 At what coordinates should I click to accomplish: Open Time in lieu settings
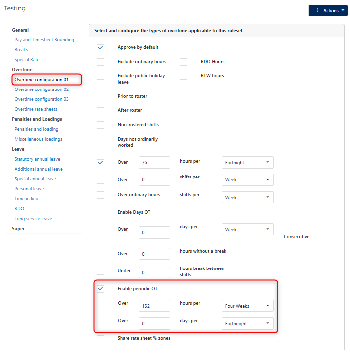coord(26,199)
